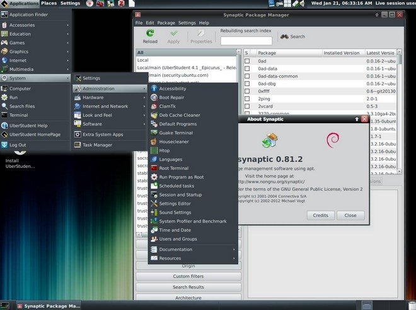
Task: Tick the checkbox for 0ad-data-common
Action: click(x=247, y=76)
